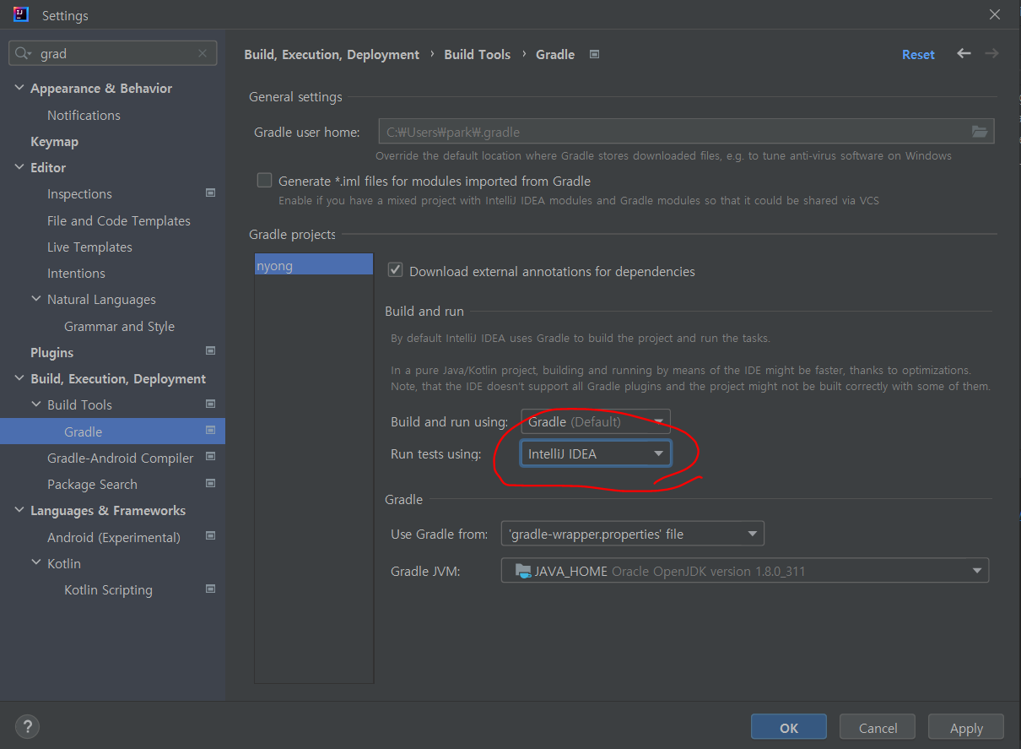
Task: Collapse the Build Tools node arrow
Action: click(36, 404)
